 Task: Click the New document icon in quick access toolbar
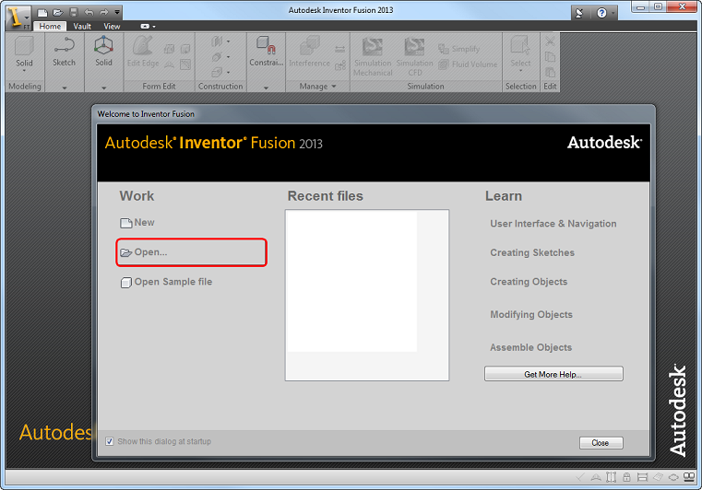[x=42, y=13]
